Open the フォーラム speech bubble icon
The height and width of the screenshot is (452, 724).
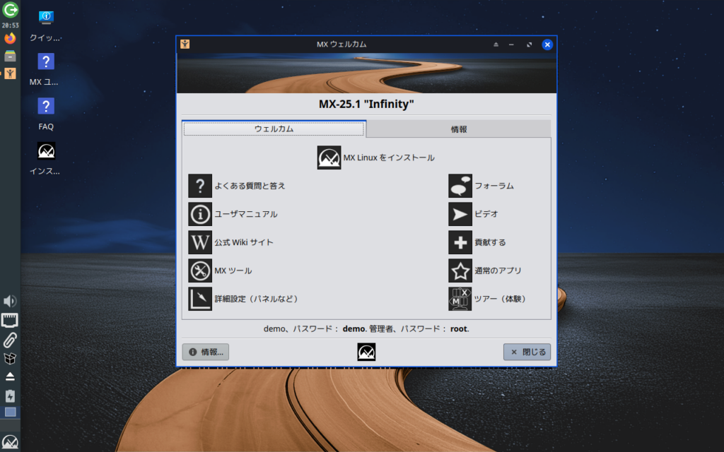[460, 186]
